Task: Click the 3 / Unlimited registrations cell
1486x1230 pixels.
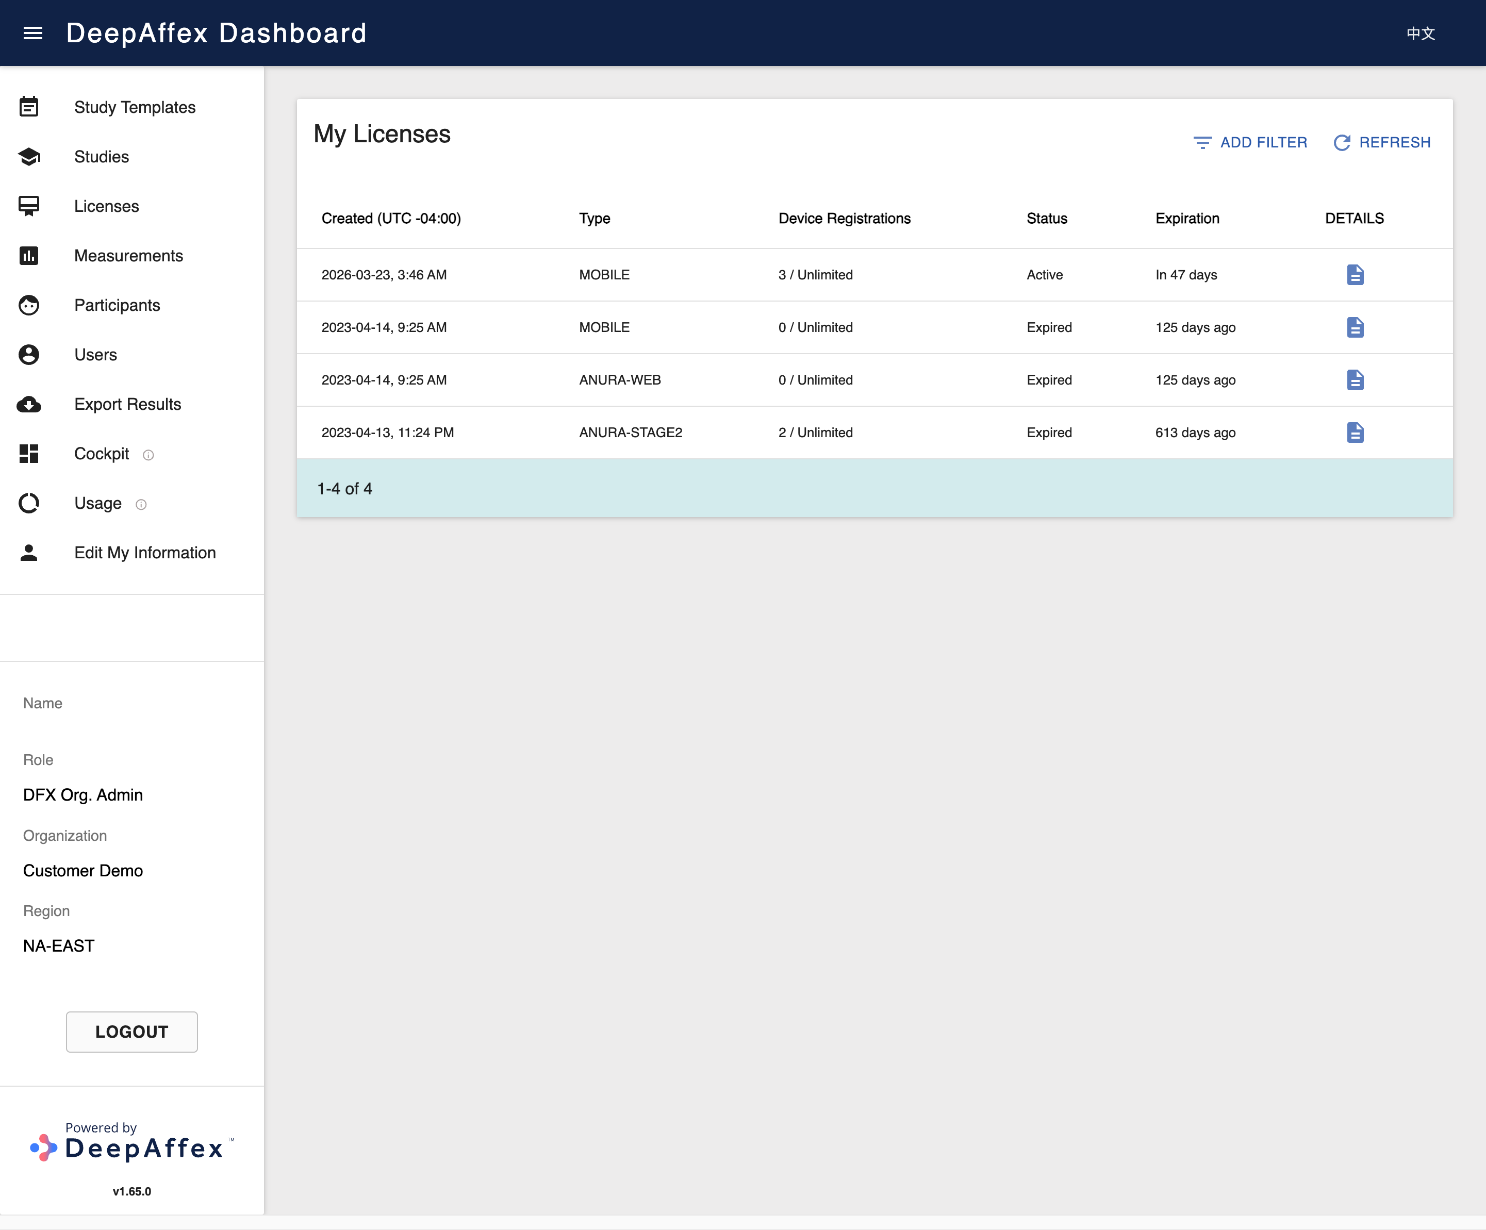Action: tap(815, 274)
